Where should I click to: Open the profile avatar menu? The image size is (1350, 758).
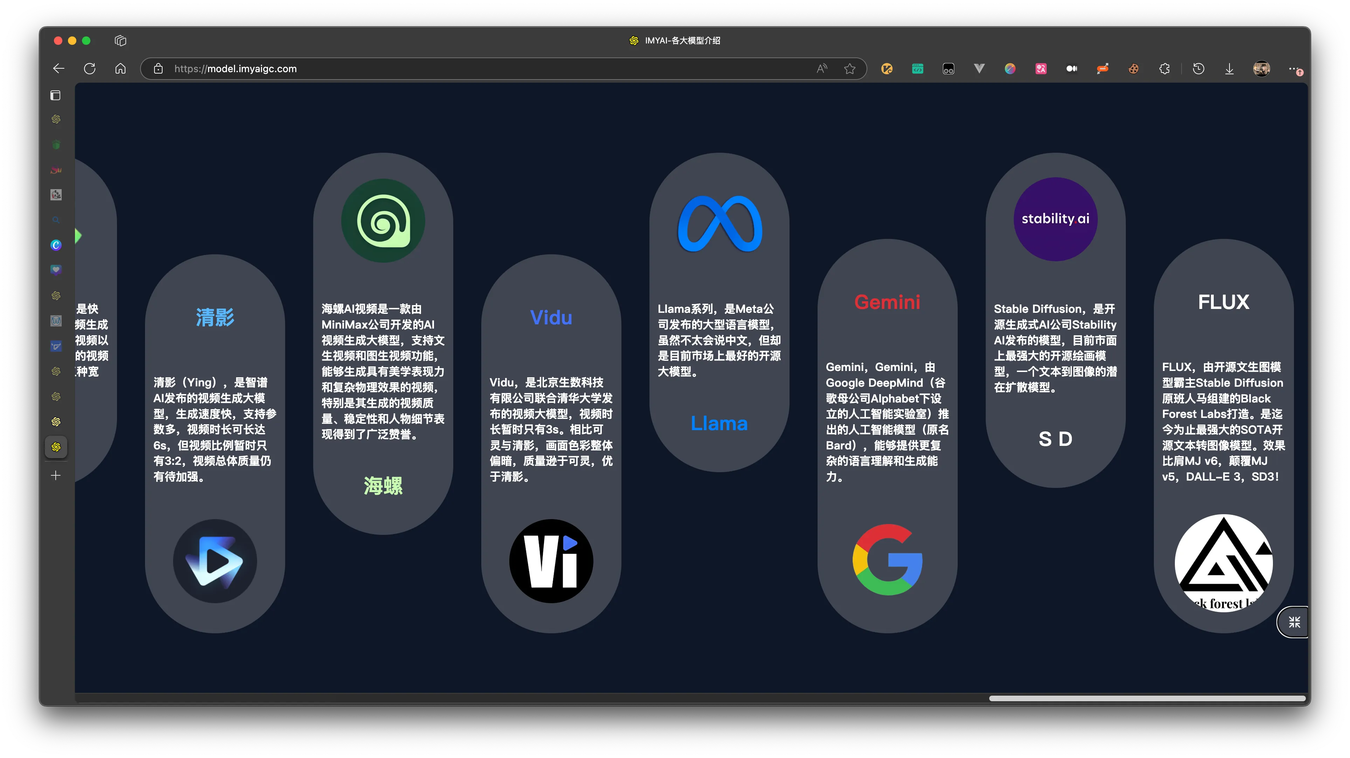click(1261, 69)
